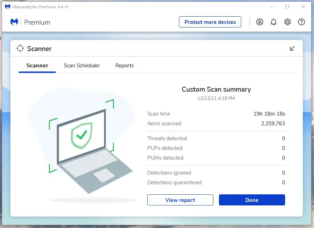The image size is (314, 228).
Task: Click the scan date 12/13/21 4:18 PM
Action: pyautogui.click(x=216, y=99)
